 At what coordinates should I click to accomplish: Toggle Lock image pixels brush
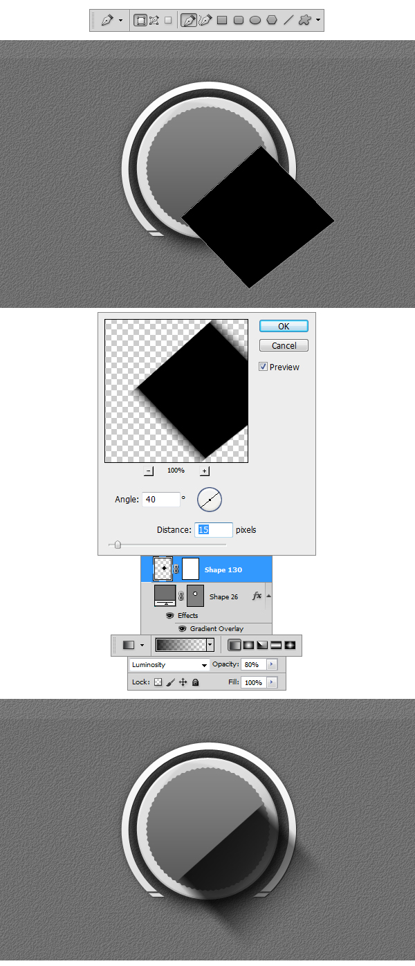pos(170,682)
